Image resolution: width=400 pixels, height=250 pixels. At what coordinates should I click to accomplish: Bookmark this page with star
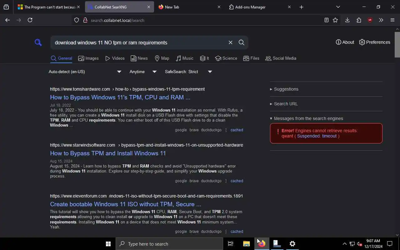335,20
